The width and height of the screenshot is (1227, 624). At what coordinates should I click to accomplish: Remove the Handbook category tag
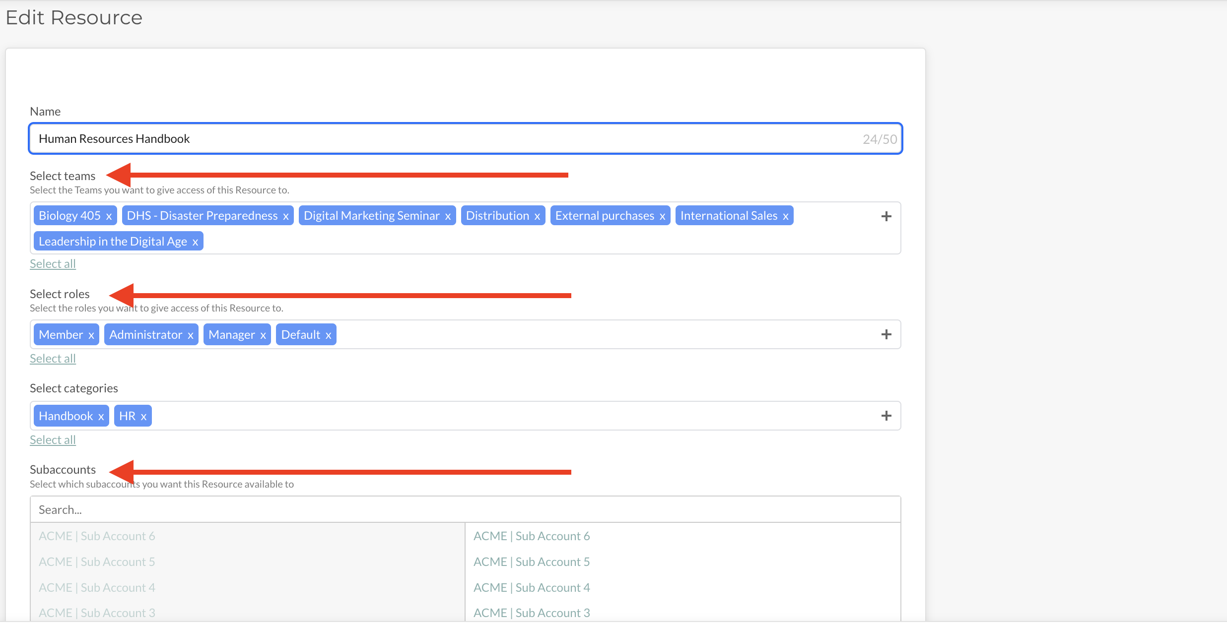[x=101, y=417]
